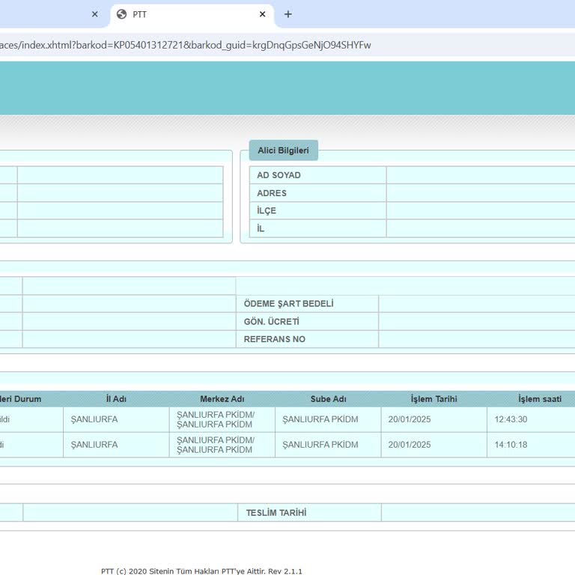575x575 pixels.
Task: Click the REFERANS NO label
Action: click(x=274, y=339)
